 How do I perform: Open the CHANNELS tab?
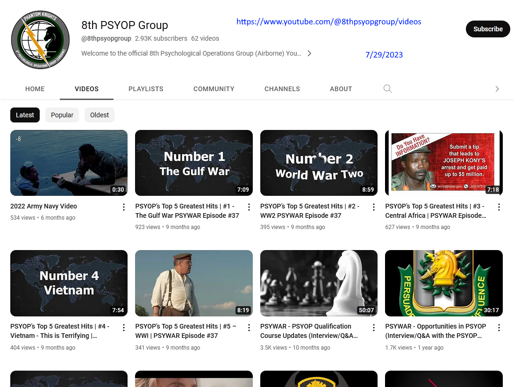tap(282, 89)
